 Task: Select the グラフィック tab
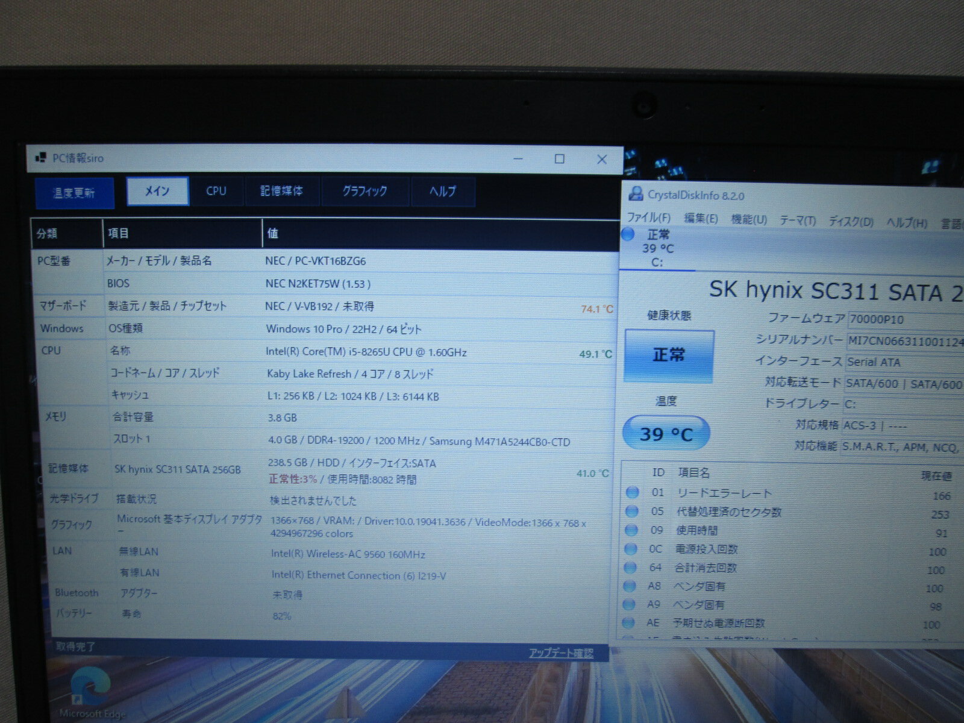pyautogui.click(x=365, y=191)
